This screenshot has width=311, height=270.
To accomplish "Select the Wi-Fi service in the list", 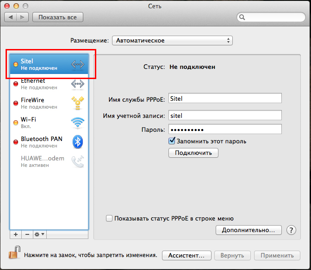I will (x=49, y=123).
